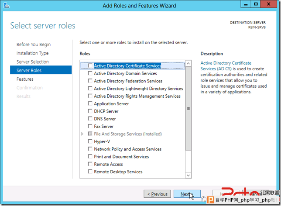Image resolution: width=281 pixels, height=206 pixels.
Task: Check Active Directory Domain Services
Action: point(90,73)
